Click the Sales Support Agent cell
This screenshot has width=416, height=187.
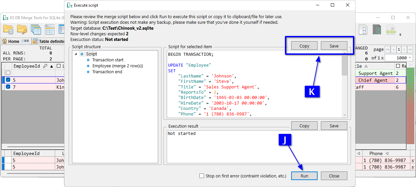[x=375, y=73]
